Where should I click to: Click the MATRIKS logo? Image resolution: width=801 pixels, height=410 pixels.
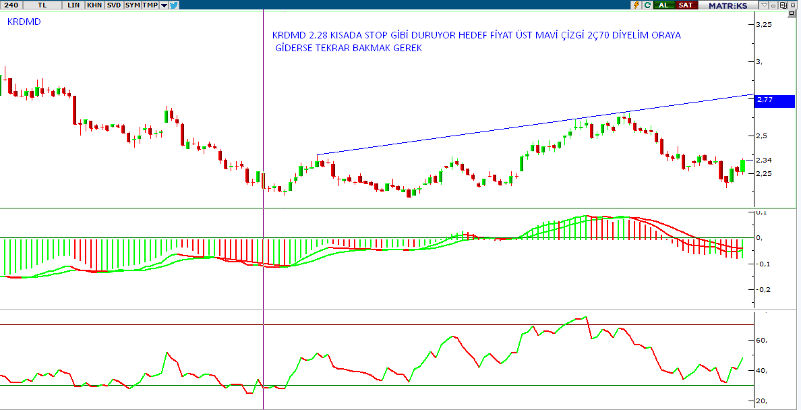[728, 5]
